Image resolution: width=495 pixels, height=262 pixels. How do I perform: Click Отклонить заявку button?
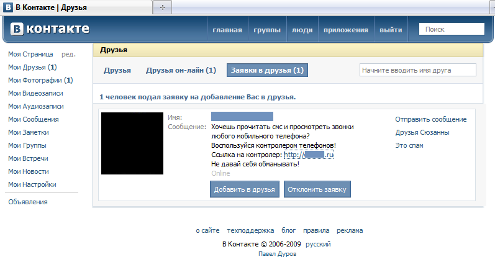click(317, 189)
